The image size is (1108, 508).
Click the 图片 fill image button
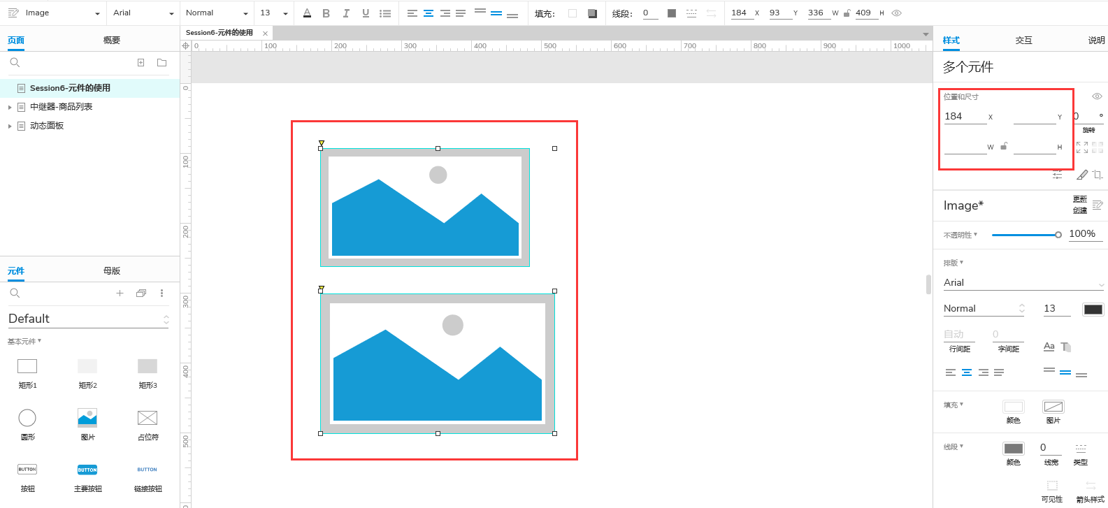pos(1053,407)
